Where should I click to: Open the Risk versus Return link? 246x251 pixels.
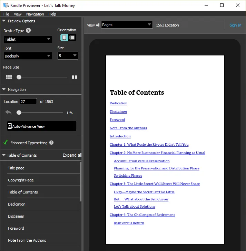tap(129, 223)
